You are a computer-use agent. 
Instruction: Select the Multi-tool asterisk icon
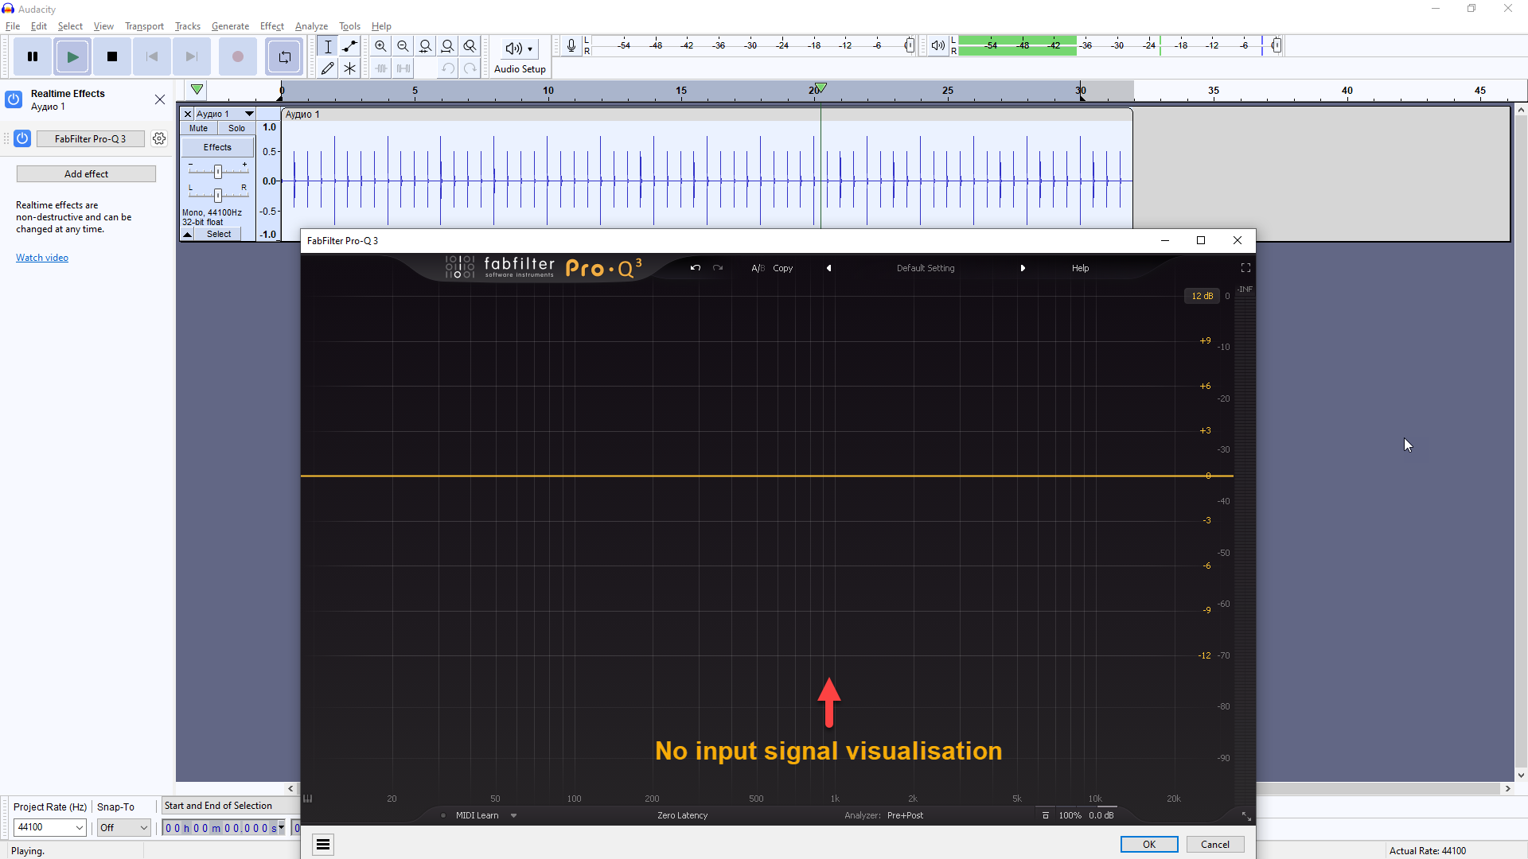click(x=349, y=68)
